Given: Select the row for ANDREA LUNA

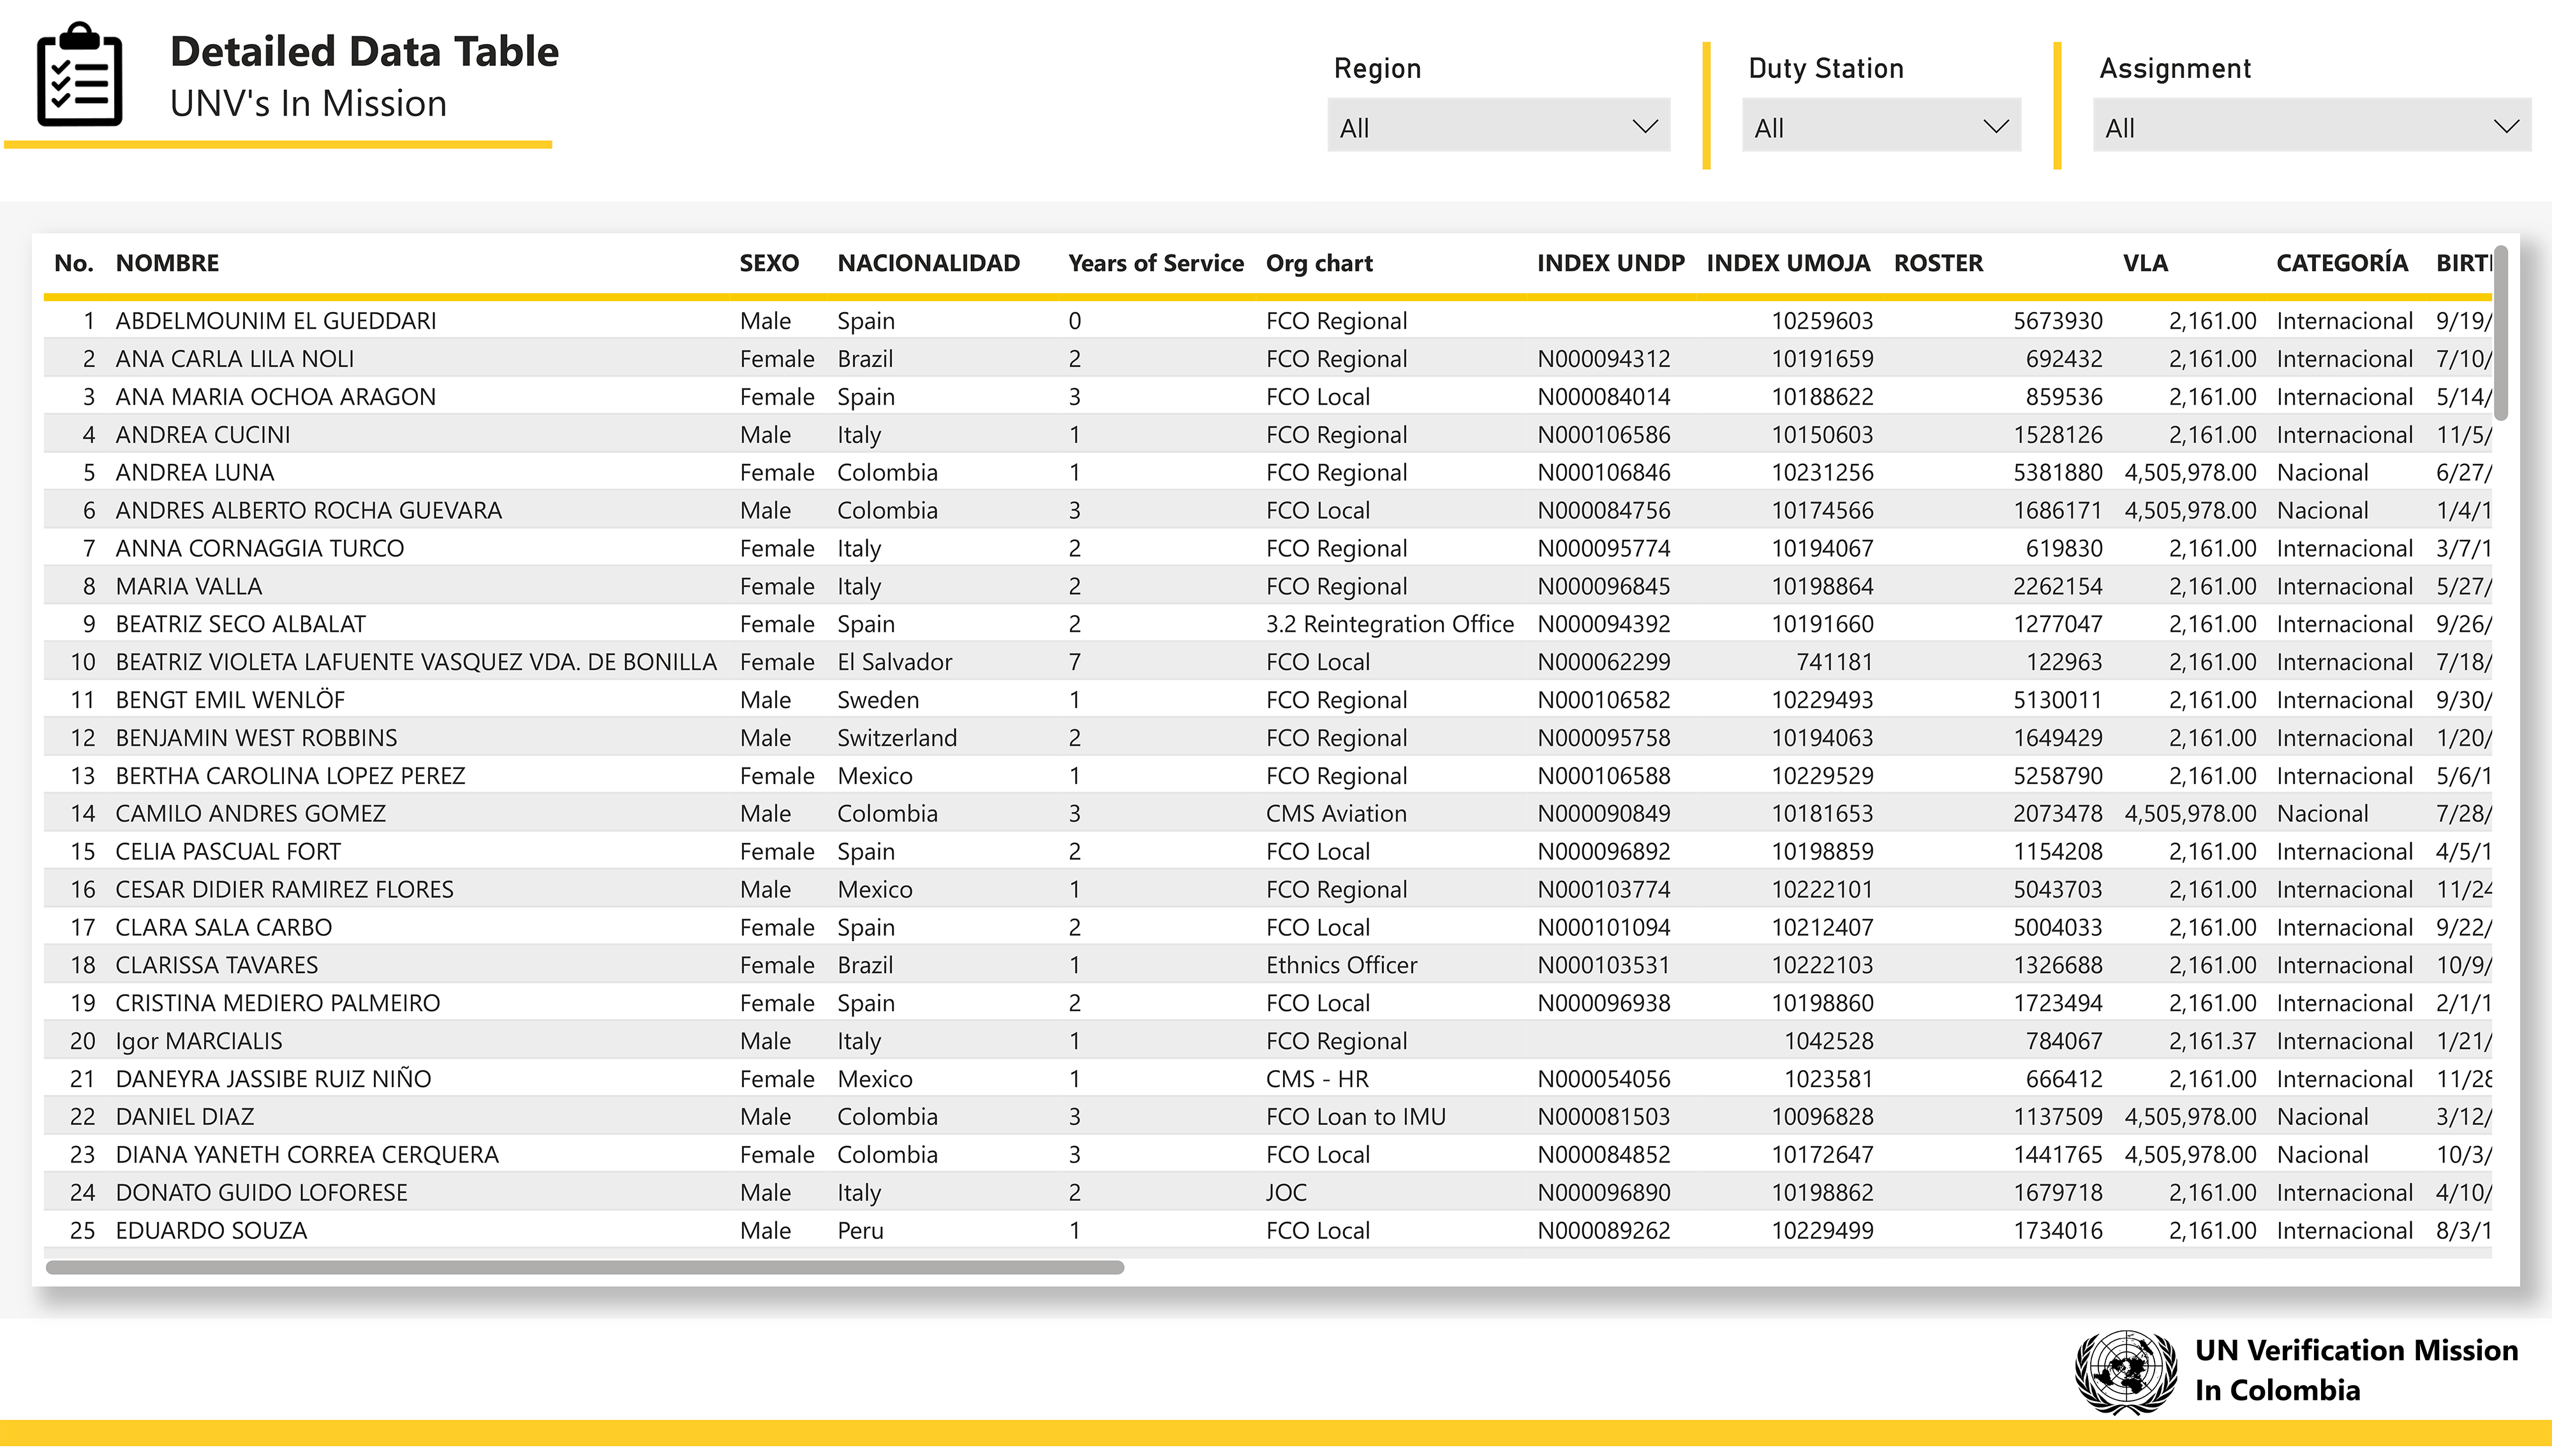Looking at the screenshot, I should [195, 472].
